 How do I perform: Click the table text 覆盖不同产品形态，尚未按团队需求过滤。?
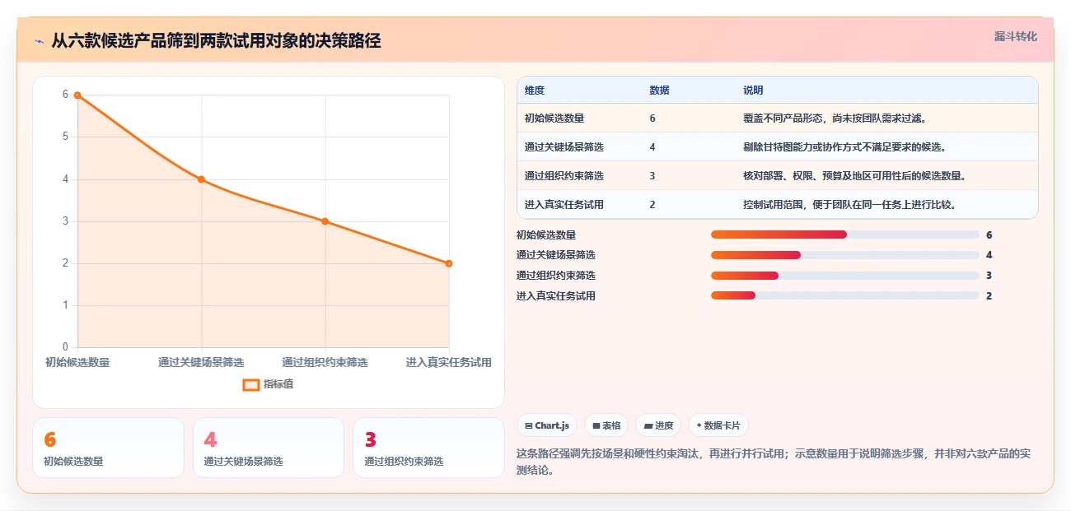click(x=835, y=118)
